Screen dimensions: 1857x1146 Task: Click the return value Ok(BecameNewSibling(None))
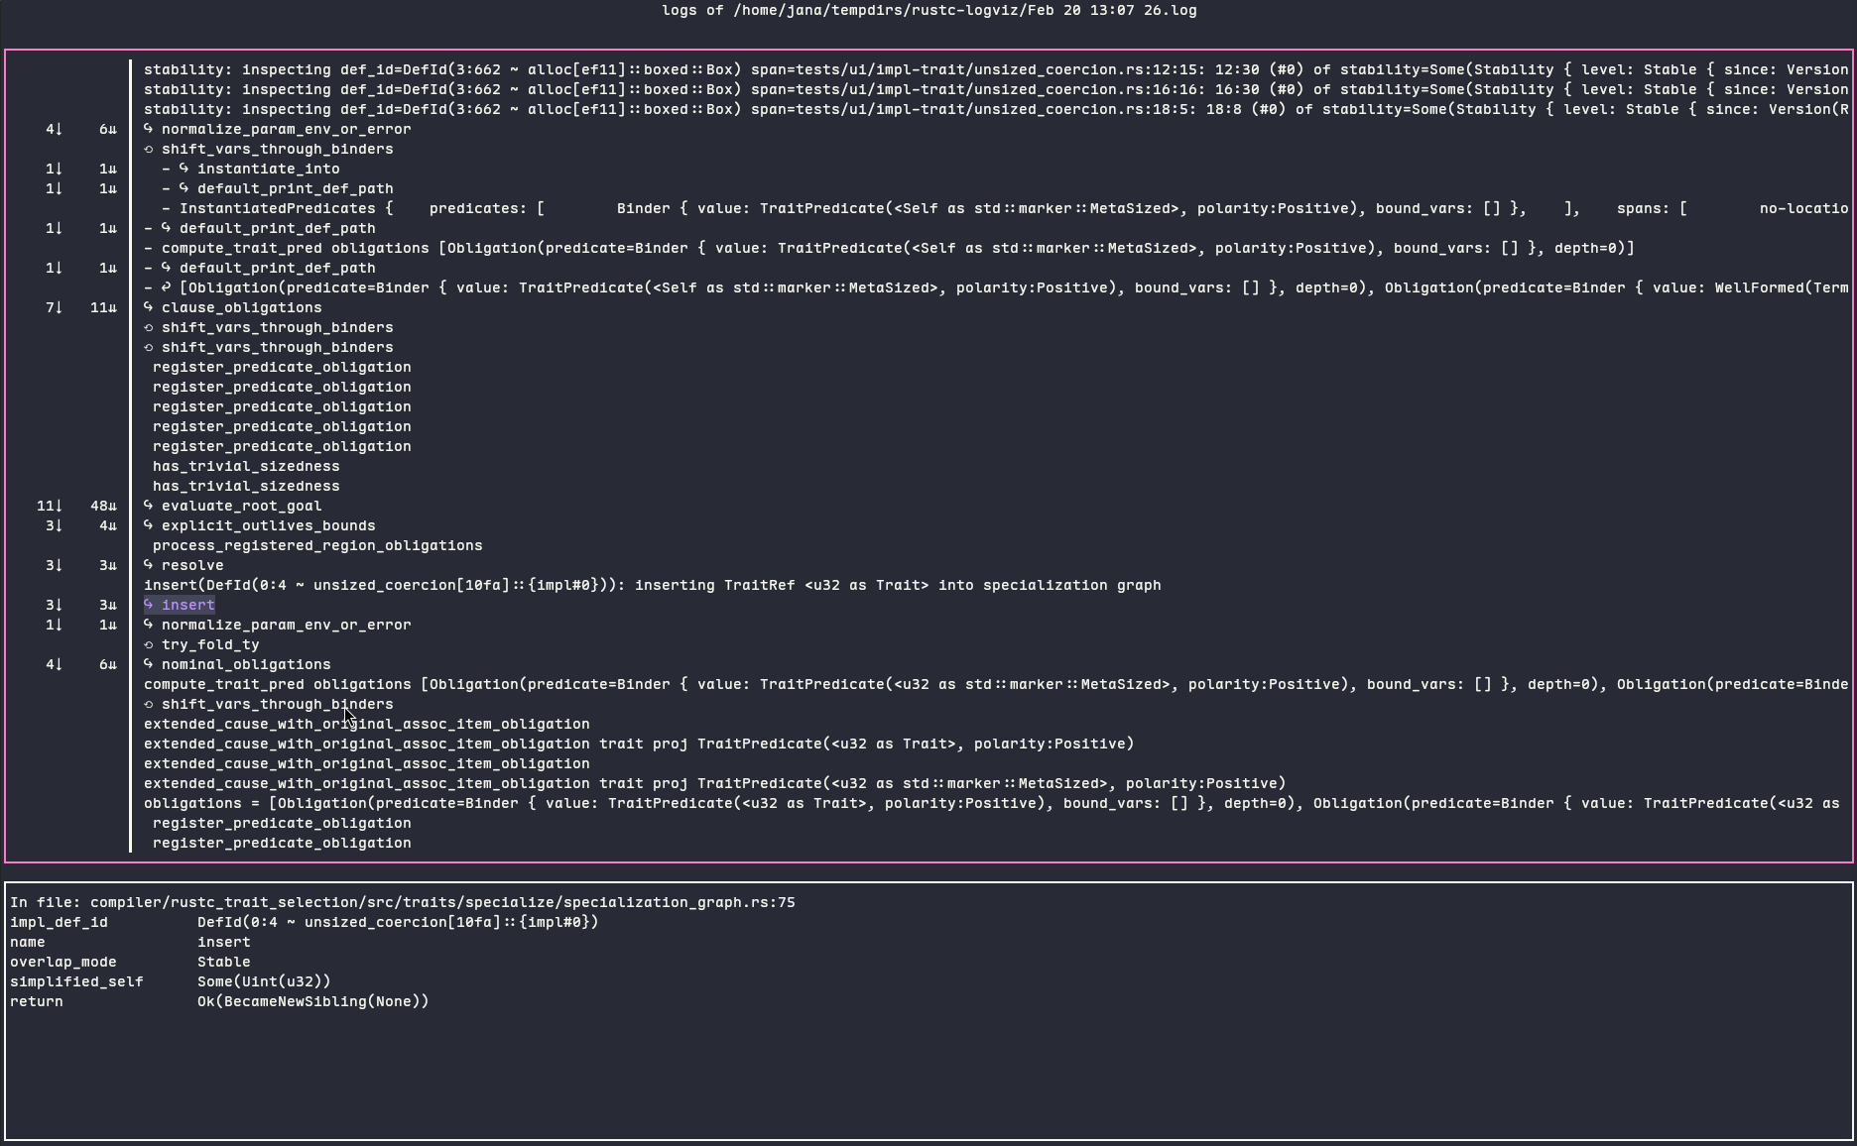click(312, 1001)
